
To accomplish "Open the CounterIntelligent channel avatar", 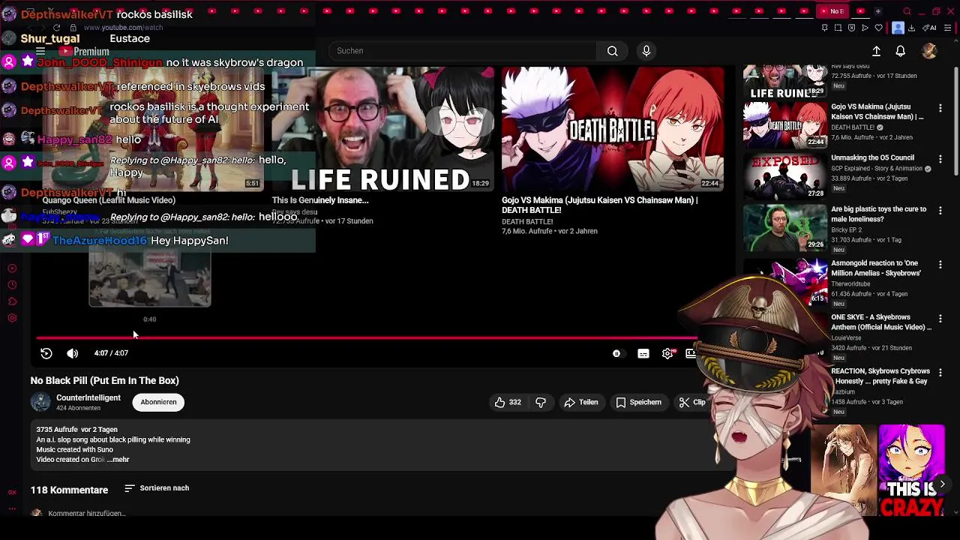I will (x=40, y=402).
